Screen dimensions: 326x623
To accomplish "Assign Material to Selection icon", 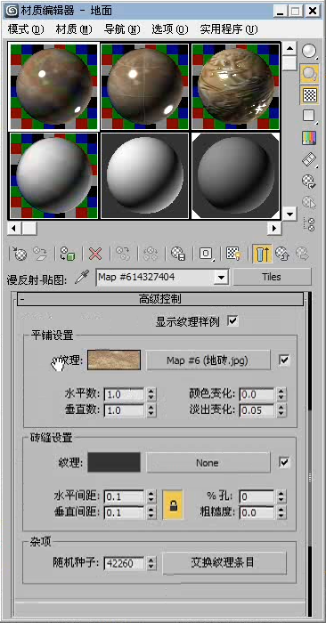I will (x=67, y=254).
